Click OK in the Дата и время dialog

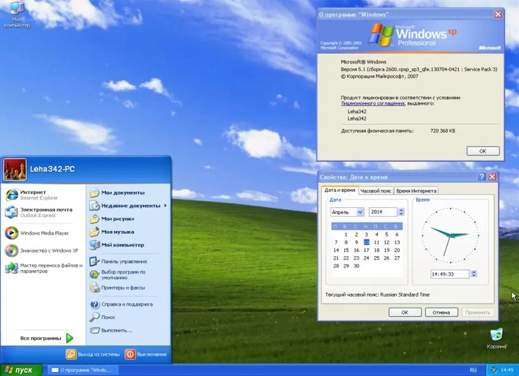click(405, 312)
